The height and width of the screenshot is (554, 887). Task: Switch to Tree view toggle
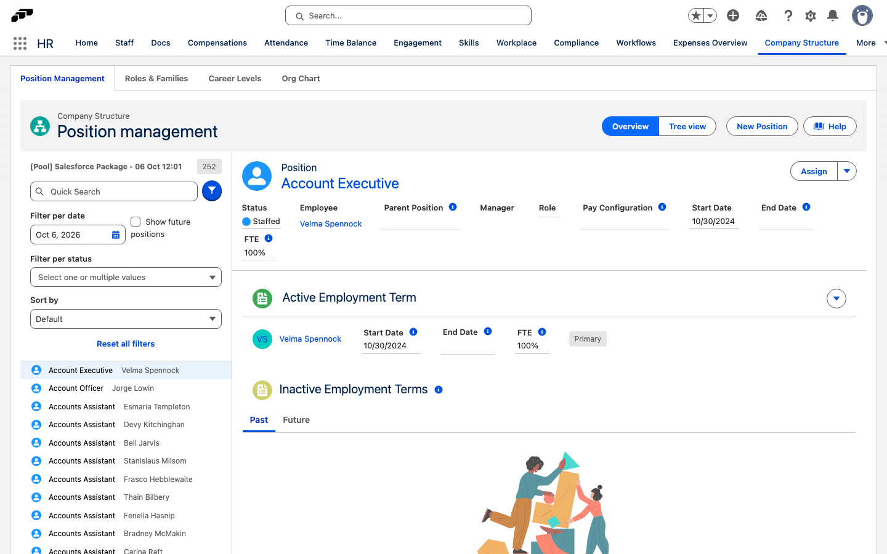(x=687, y=126)
